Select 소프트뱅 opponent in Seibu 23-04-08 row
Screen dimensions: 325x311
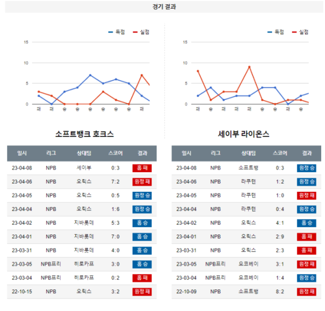(249, 168)
